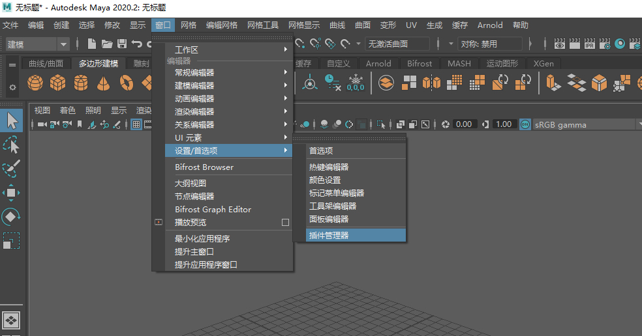
Task: Expand the 动画编辑器 submenu
Action: point(229,98)
